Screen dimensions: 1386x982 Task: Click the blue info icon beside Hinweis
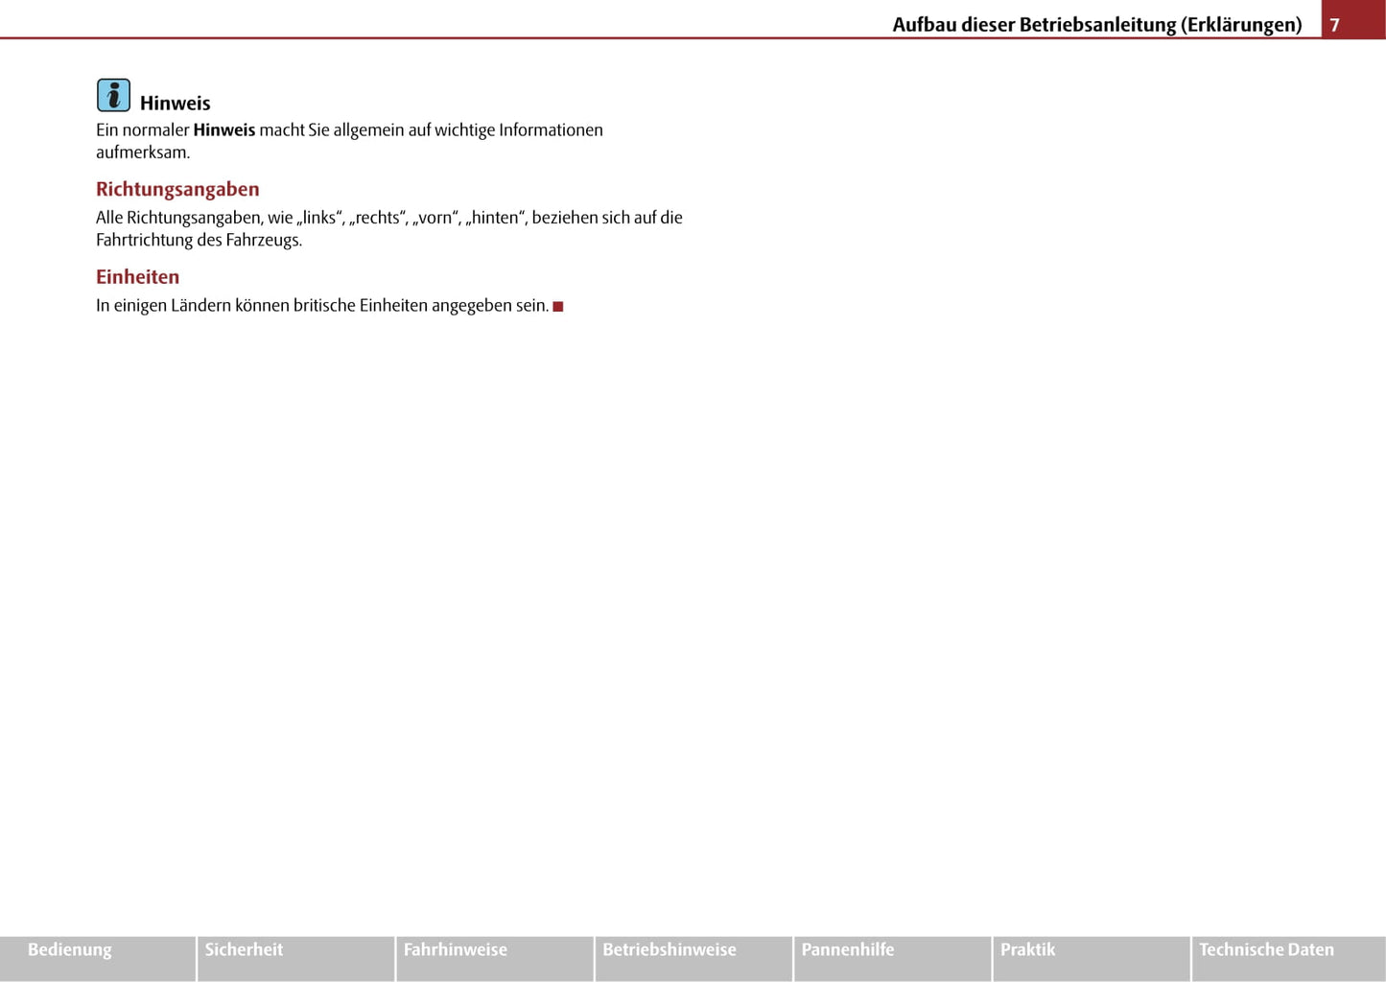coord(113,96)
